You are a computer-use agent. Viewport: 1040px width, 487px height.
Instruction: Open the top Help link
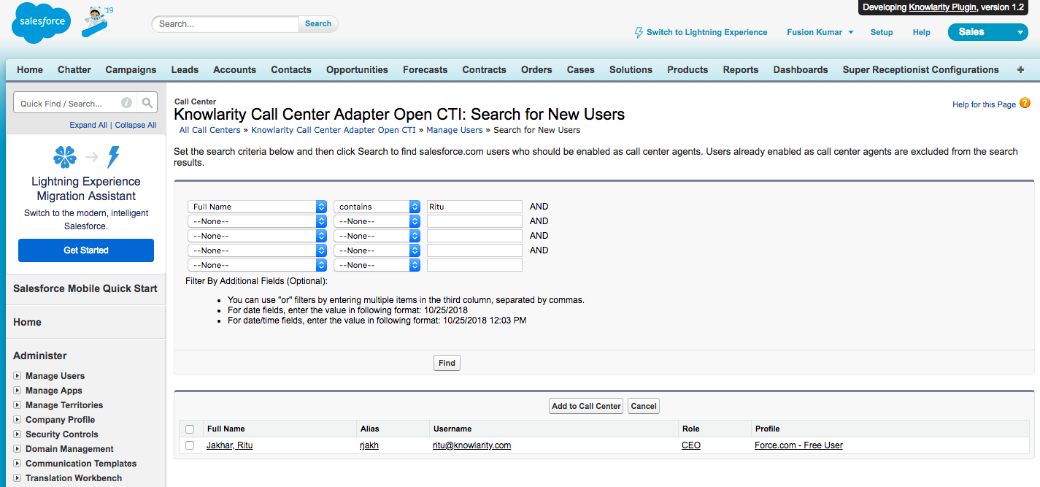(922, 32)
